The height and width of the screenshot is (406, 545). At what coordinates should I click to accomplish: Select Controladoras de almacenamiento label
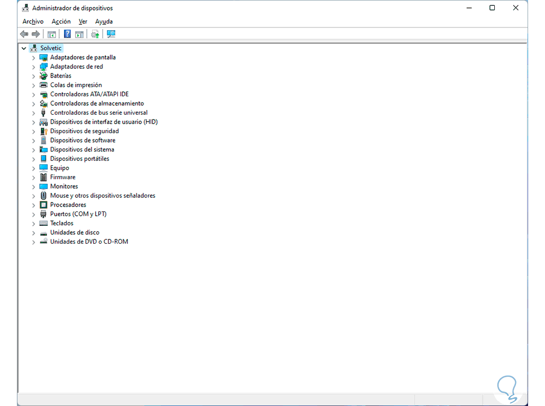point(97,104)
